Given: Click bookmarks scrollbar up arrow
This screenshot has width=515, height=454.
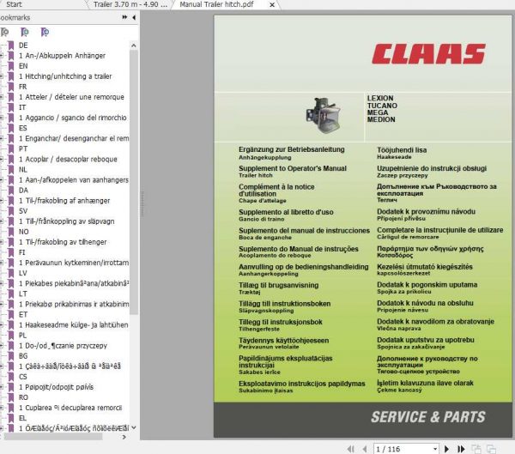Looking at the screenshot, I should (x=134, y=45).
